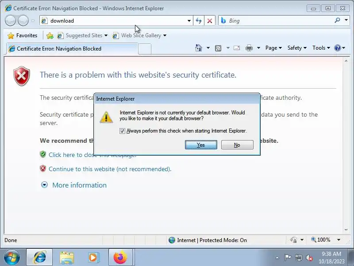This screenshot has width=354, height=266.
Task: Click the 'Internet | Protected Mode: On' status text
Action: pos(212,240)
